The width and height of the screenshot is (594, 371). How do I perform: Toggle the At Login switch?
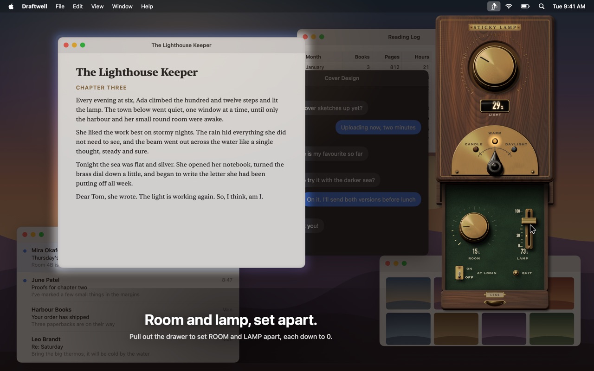(459, 273)
